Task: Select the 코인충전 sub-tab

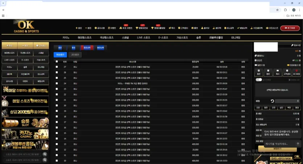Action: pyautogui.click(x=75, y=55)
